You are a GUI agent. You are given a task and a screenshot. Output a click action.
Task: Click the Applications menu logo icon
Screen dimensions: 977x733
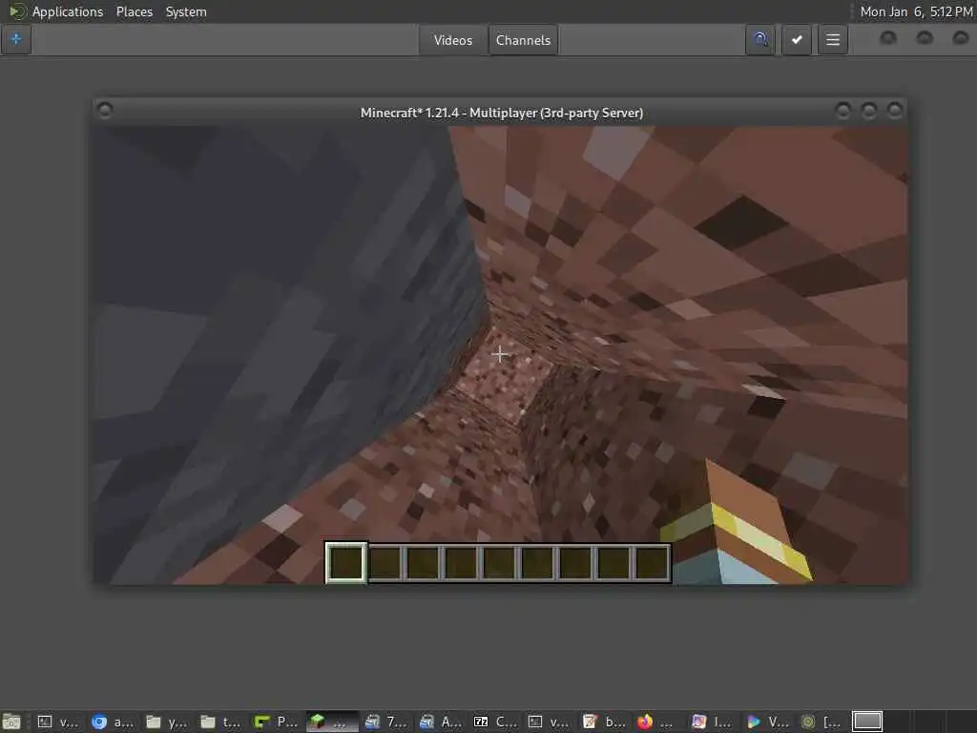[17, 11]
